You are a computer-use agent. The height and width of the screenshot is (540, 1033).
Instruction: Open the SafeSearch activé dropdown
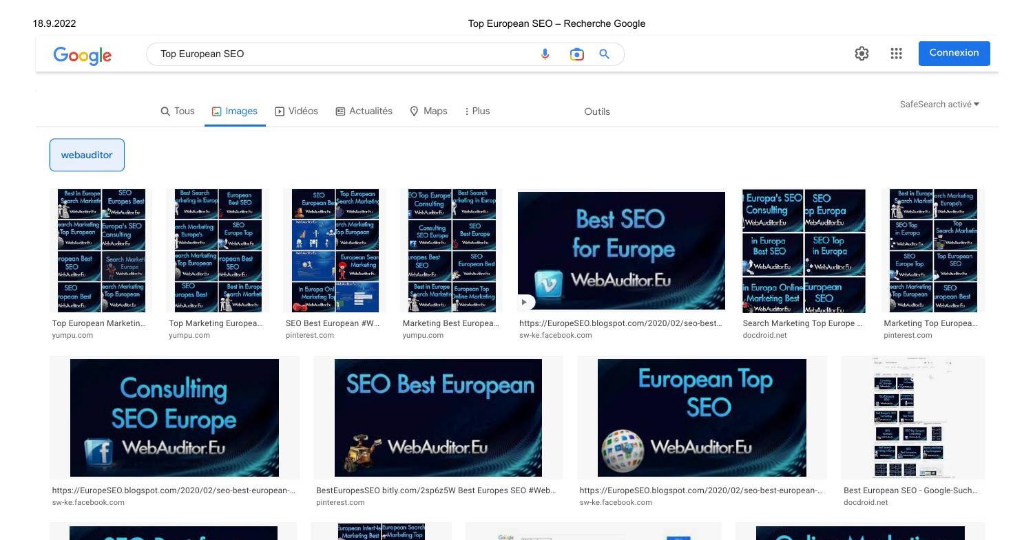939,104
